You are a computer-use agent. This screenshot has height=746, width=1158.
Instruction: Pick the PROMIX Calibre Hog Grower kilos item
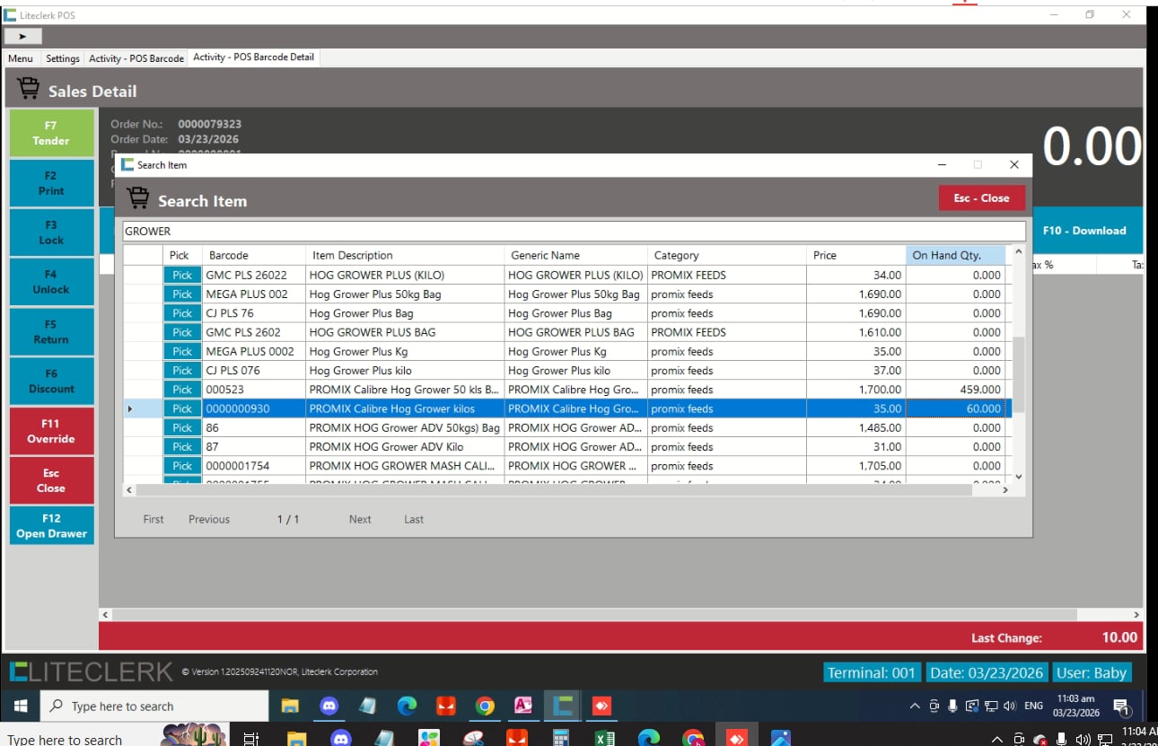tap(182, 409)
